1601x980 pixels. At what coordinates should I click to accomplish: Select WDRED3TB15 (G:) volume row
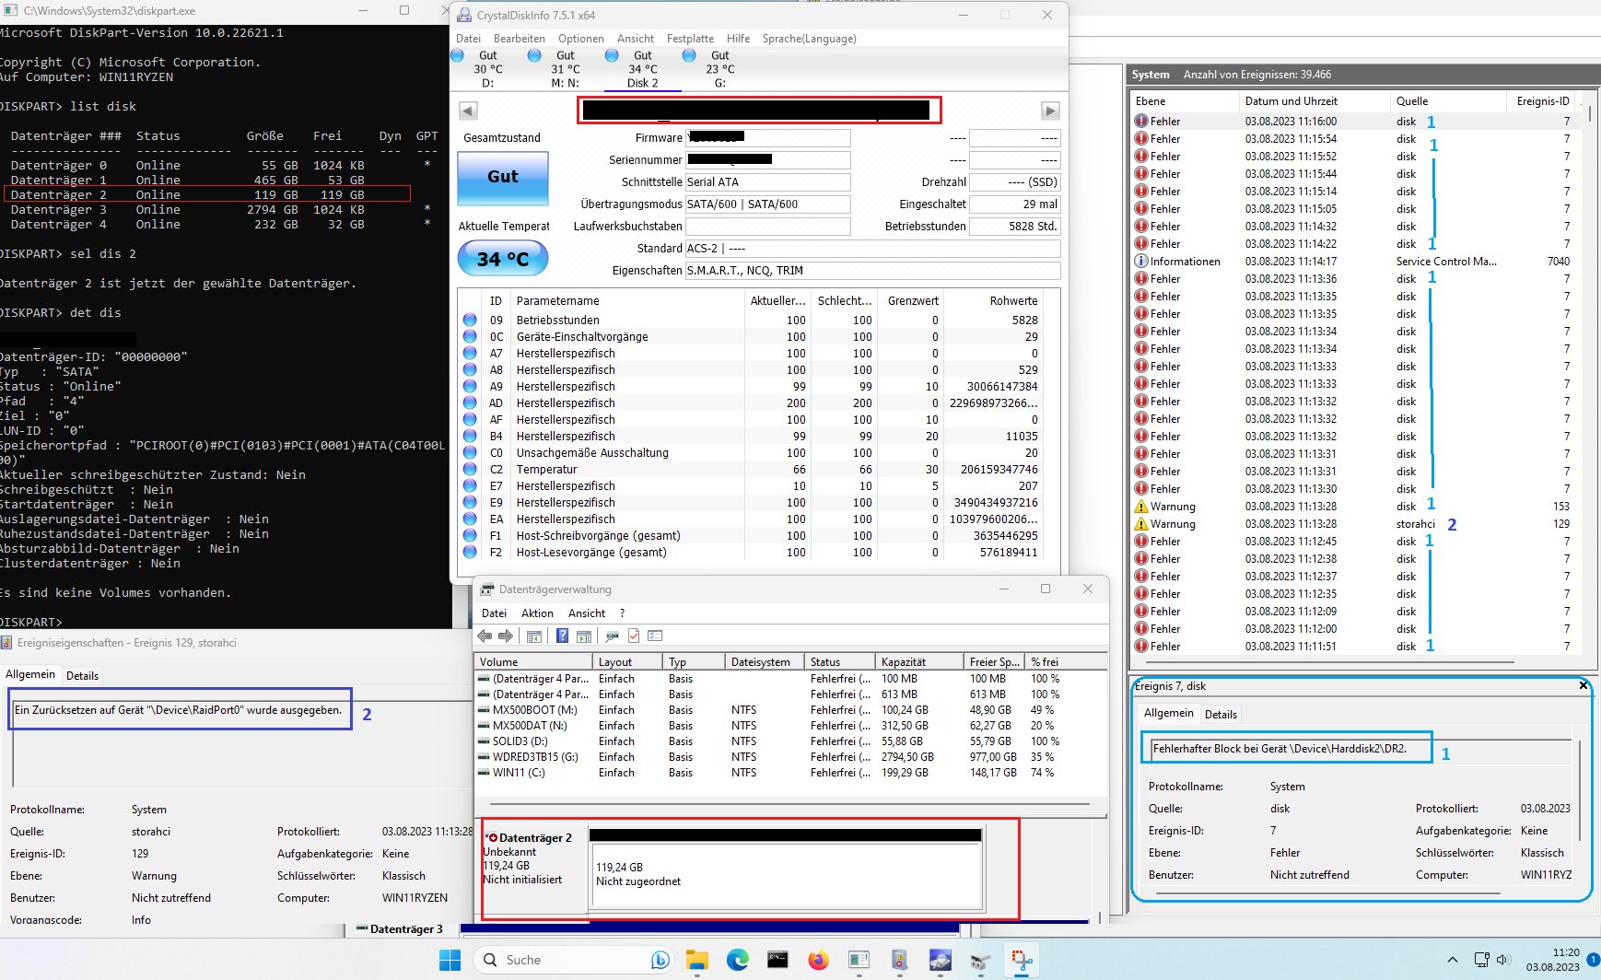789,757
